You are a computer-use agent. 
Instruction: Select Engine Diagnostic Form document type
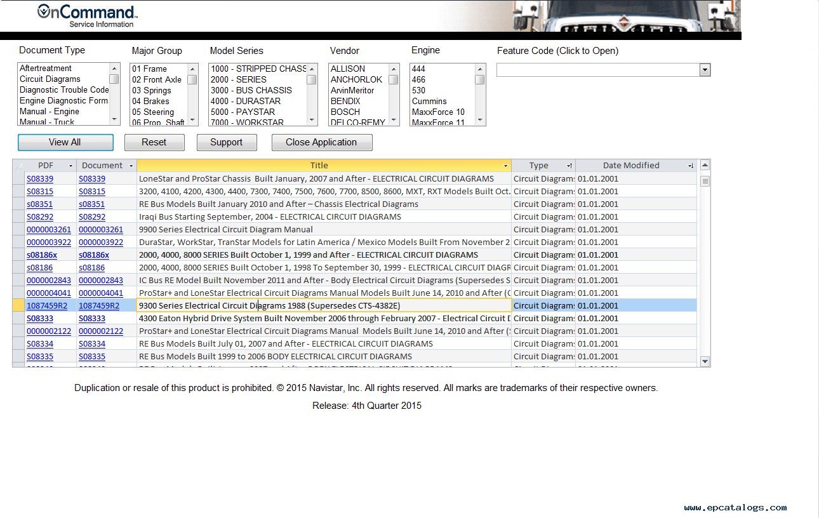click(63, 101)
